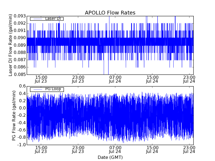
Task: Click the 0.0 tick on PG plot
Action: tap(22, 108)
